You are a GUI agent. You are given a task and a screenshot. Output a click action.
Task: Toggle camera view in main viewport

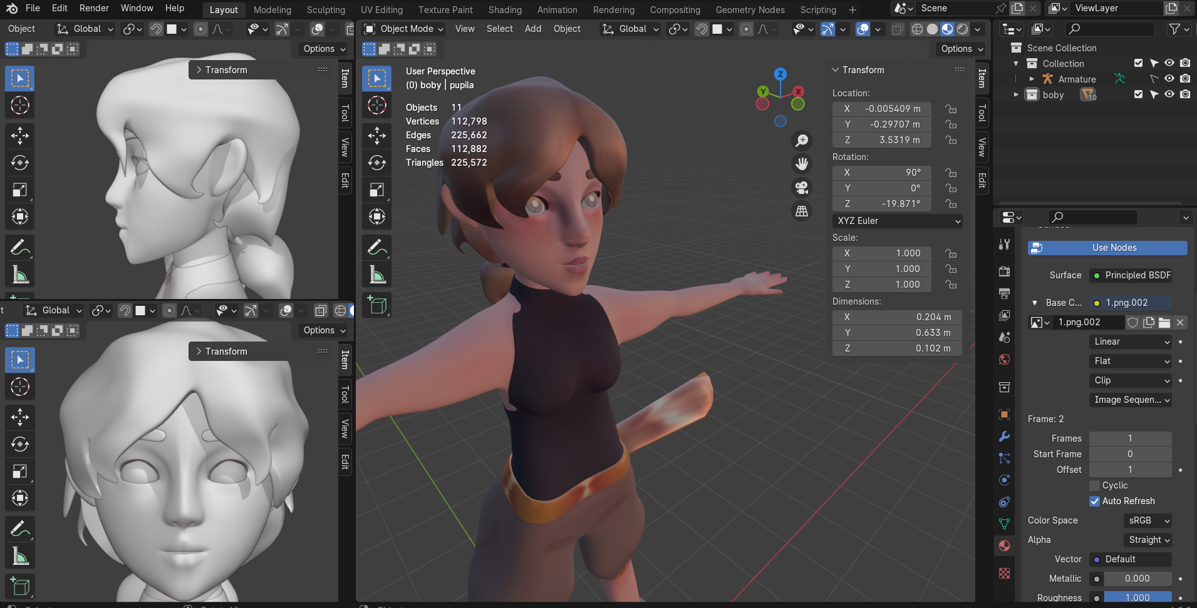tap(802, 188)
